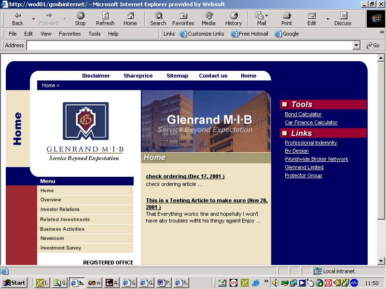Screen dimensions: 386x289
Task: Expand taskbar quick launch chevron
Action: 266,281
